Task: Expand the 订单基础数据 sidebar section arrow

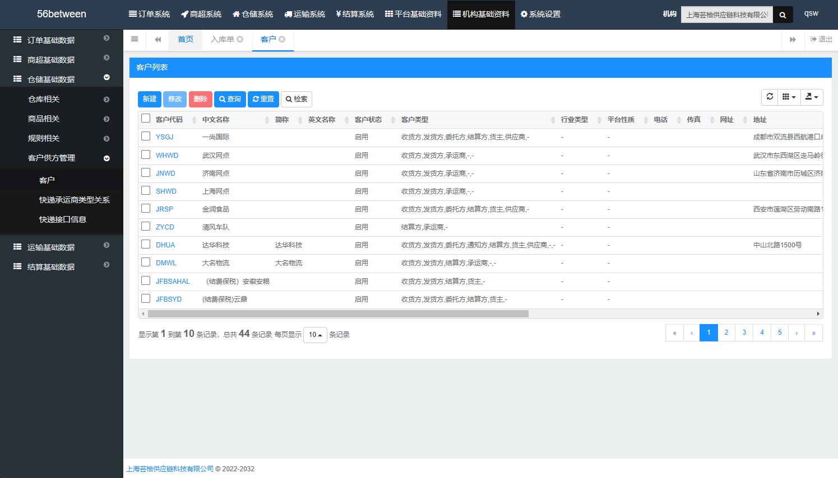Action: point(107,38)
